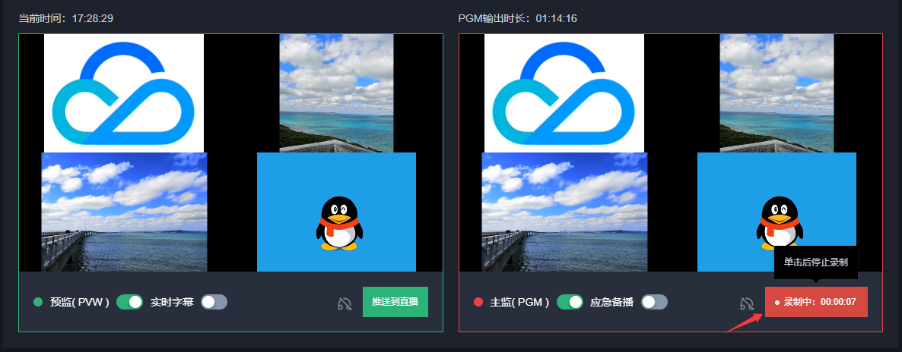This screenshot has width=902, height=352.
Task: Click the 推送到直播 button
Action: click(x=395, y=302)
